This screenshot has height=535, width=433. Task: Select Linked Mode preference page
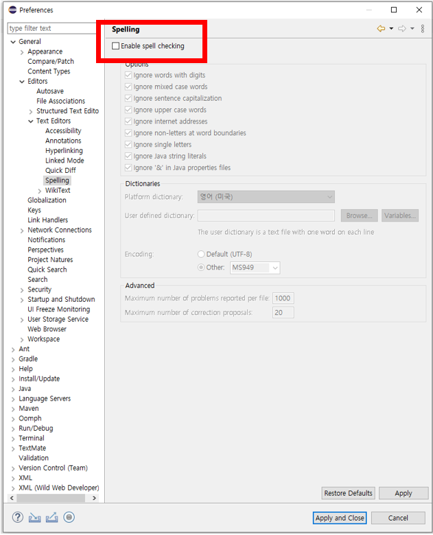65,160
